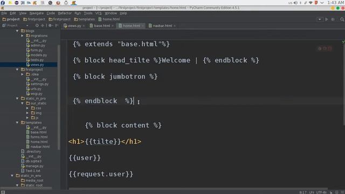Viewport: 345px width, 194px height.
Task: Expand the img folder
Action: tap(27, 113)
